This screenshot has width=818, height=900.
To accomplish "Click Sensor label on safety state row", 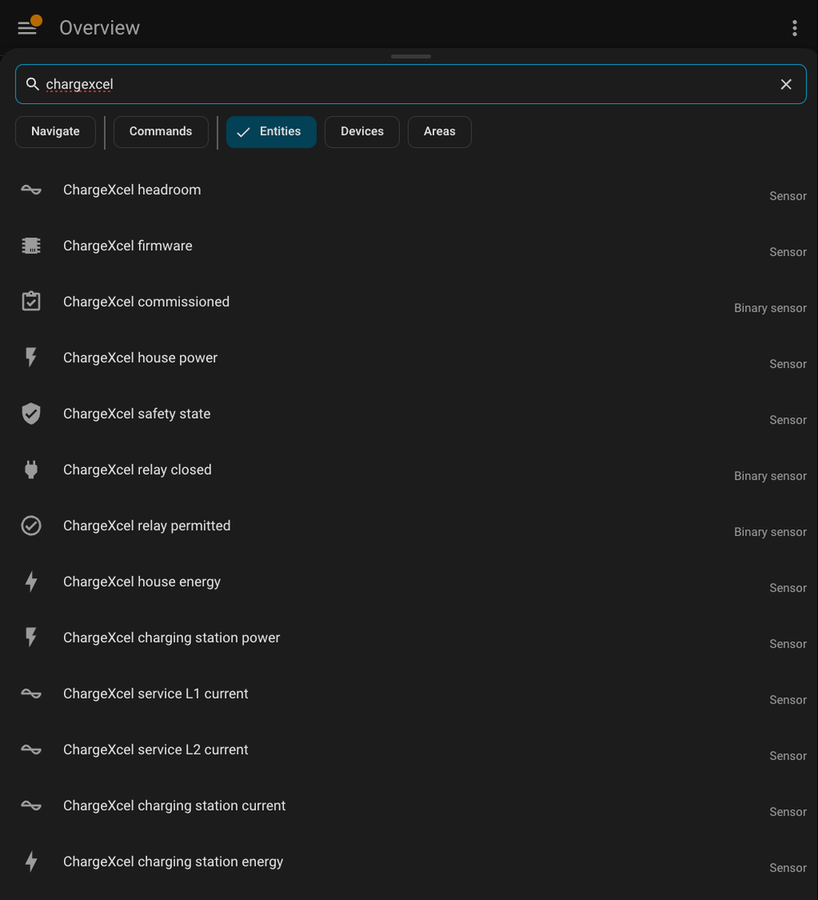I will (x=788, y=421).
